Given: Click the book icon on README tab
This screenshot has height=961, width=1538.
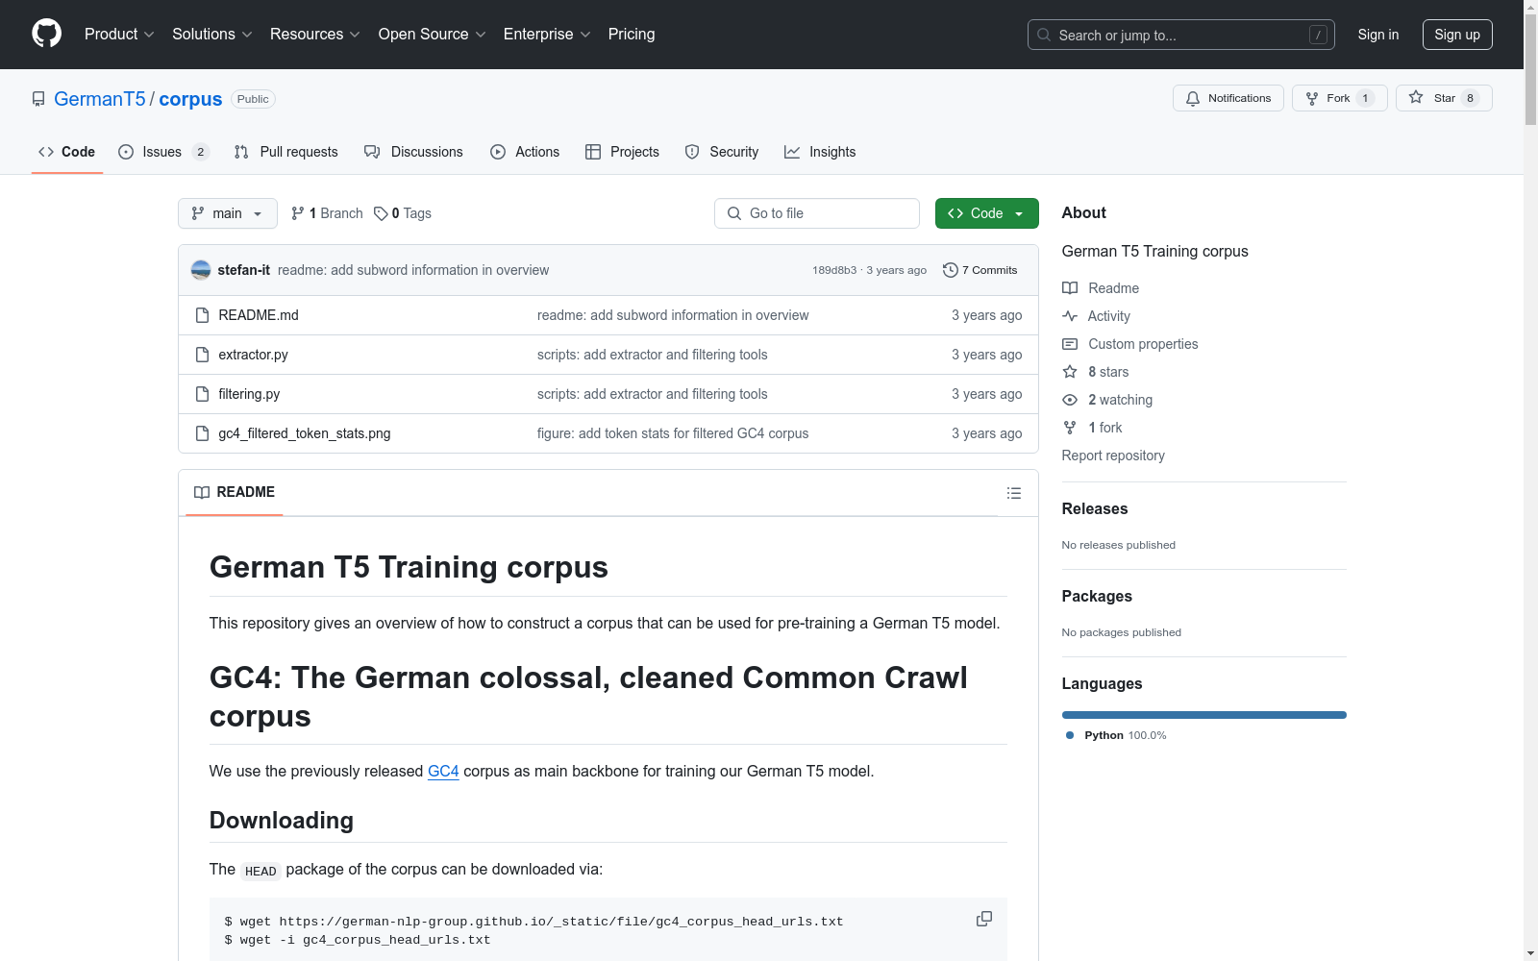Looking at the screenshot, I should [202, 492].
